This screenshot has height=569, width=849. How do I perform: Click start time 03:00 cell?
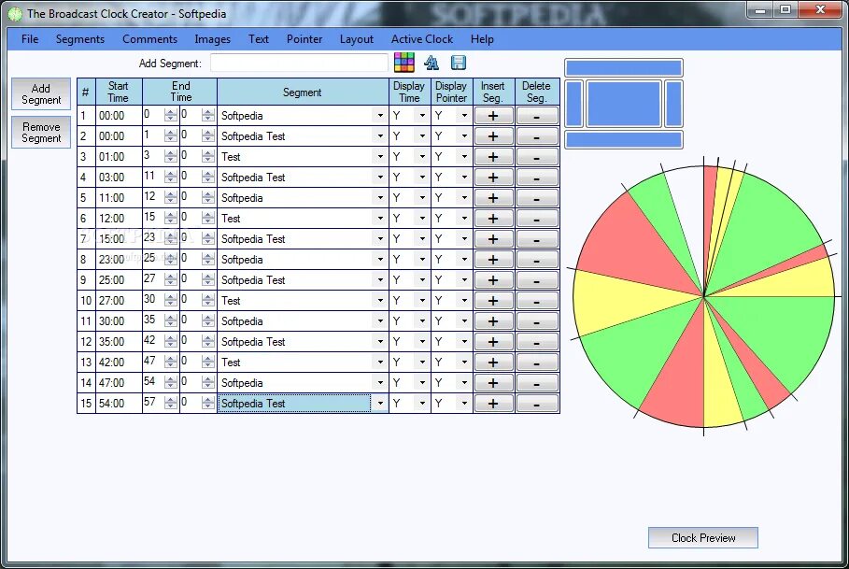[x=120, y=178]
